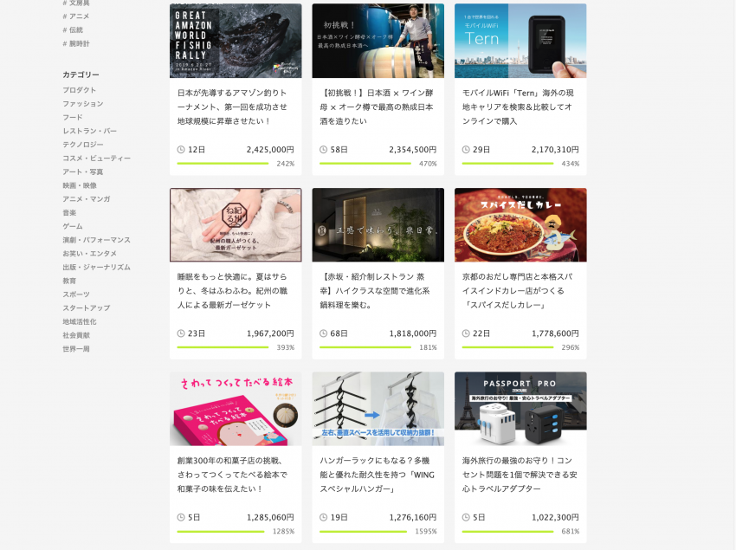736x550 pixels.
Task: Click clock icon beside 23日 on gauze blanket card
Action: tap(181, 333)
